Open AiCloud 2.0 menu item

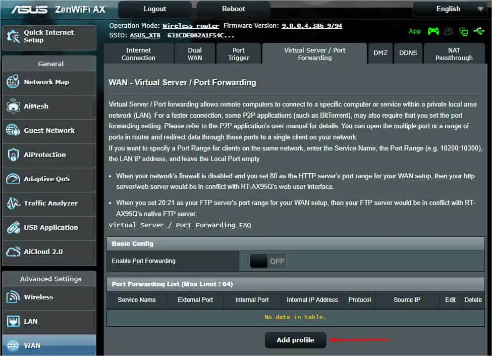coord(49,252)
